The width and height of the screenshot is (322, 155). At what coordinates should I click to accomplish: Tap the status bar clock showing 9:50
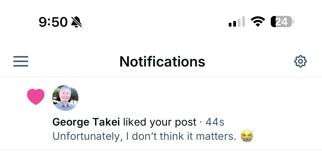pyautogui.click(x=53, y=22)
